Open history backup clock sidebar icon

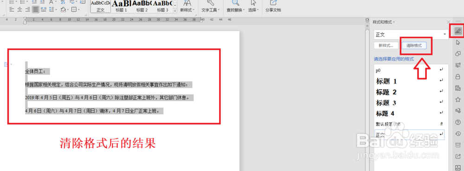click(x=458, y=134)
